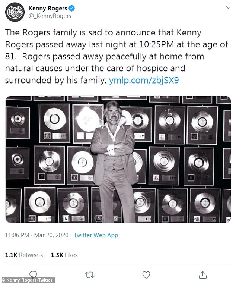This screenshot has height=283, width=236.
Task: View the 1.3K Likes list
Action: pos(64,255)
